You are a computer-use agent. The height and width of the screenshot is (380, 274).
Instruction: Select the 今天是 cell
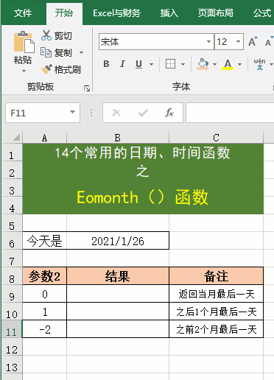(x=44, y=241)
